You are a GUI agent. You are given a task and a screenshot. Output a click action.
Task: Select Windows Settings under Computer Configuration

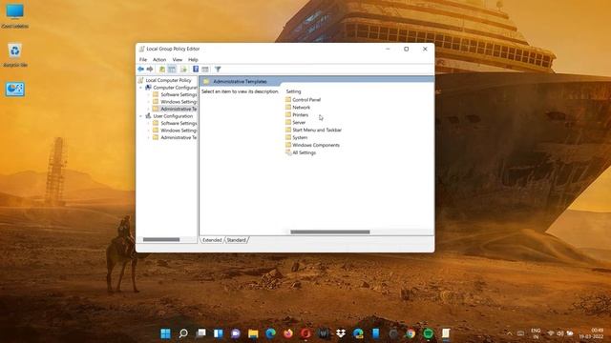(179, 102)
